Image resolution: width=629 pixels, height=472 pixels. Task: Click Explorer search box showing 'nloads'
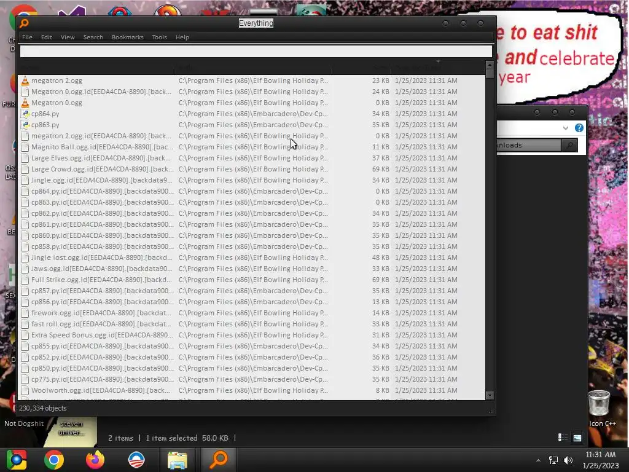click(x=529, y=145)
